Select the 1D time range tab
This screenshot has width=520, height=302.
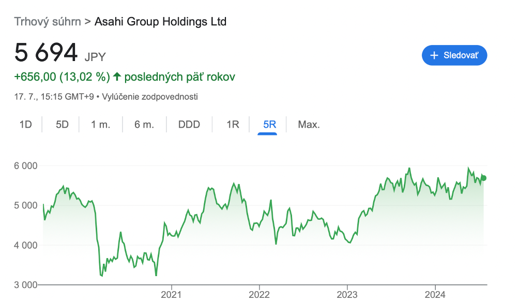click(25, 125)
